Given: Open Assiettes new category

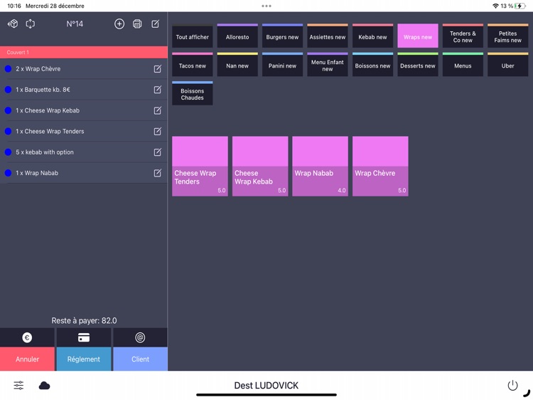Looking at the screenshot, I should pyautogui.click(x=328, y=36).
